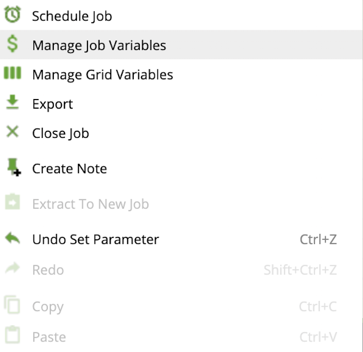Click the X icon beside Close Job
This screenshot has width=363, height=352.
click(13, 132)
